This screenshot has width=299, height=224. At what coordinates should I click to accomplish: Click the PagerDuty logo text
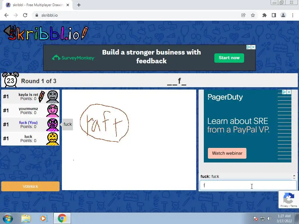[225, 97]
